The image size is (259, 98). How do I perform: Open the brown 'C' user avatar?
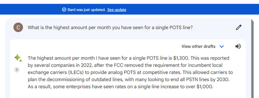pos(18,27)
